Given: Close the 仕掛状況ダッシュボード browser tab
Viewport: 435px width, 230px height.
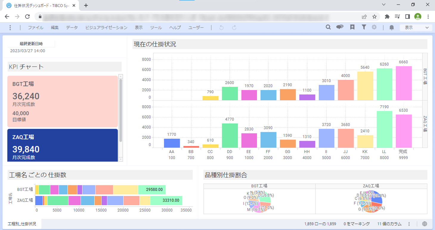Looking at the screenshot, I should tap(74, 5).
